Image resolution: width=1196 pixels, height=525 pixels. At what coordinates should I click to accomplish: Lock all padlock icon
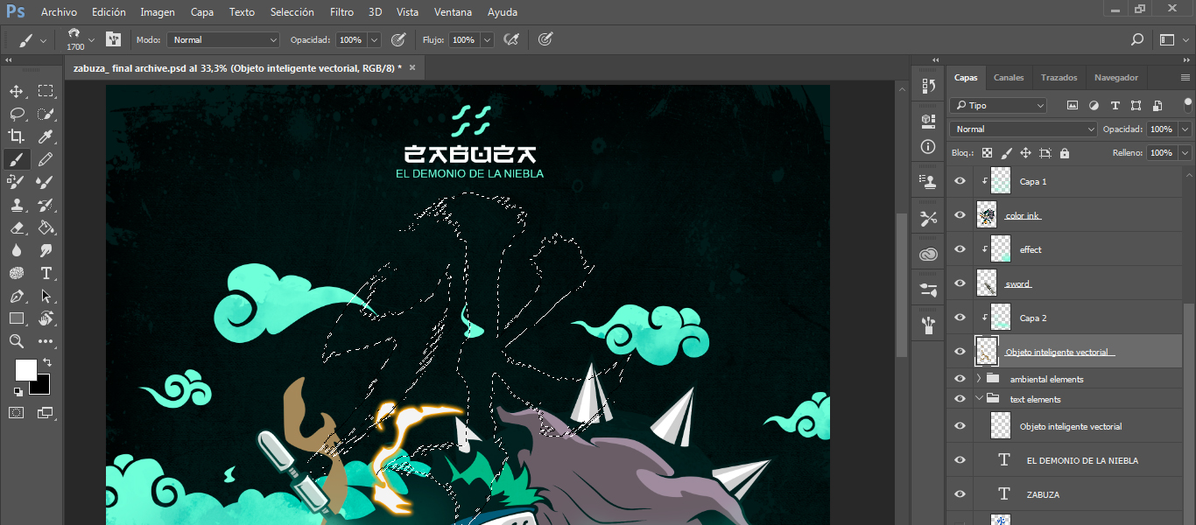point(1064,153)
